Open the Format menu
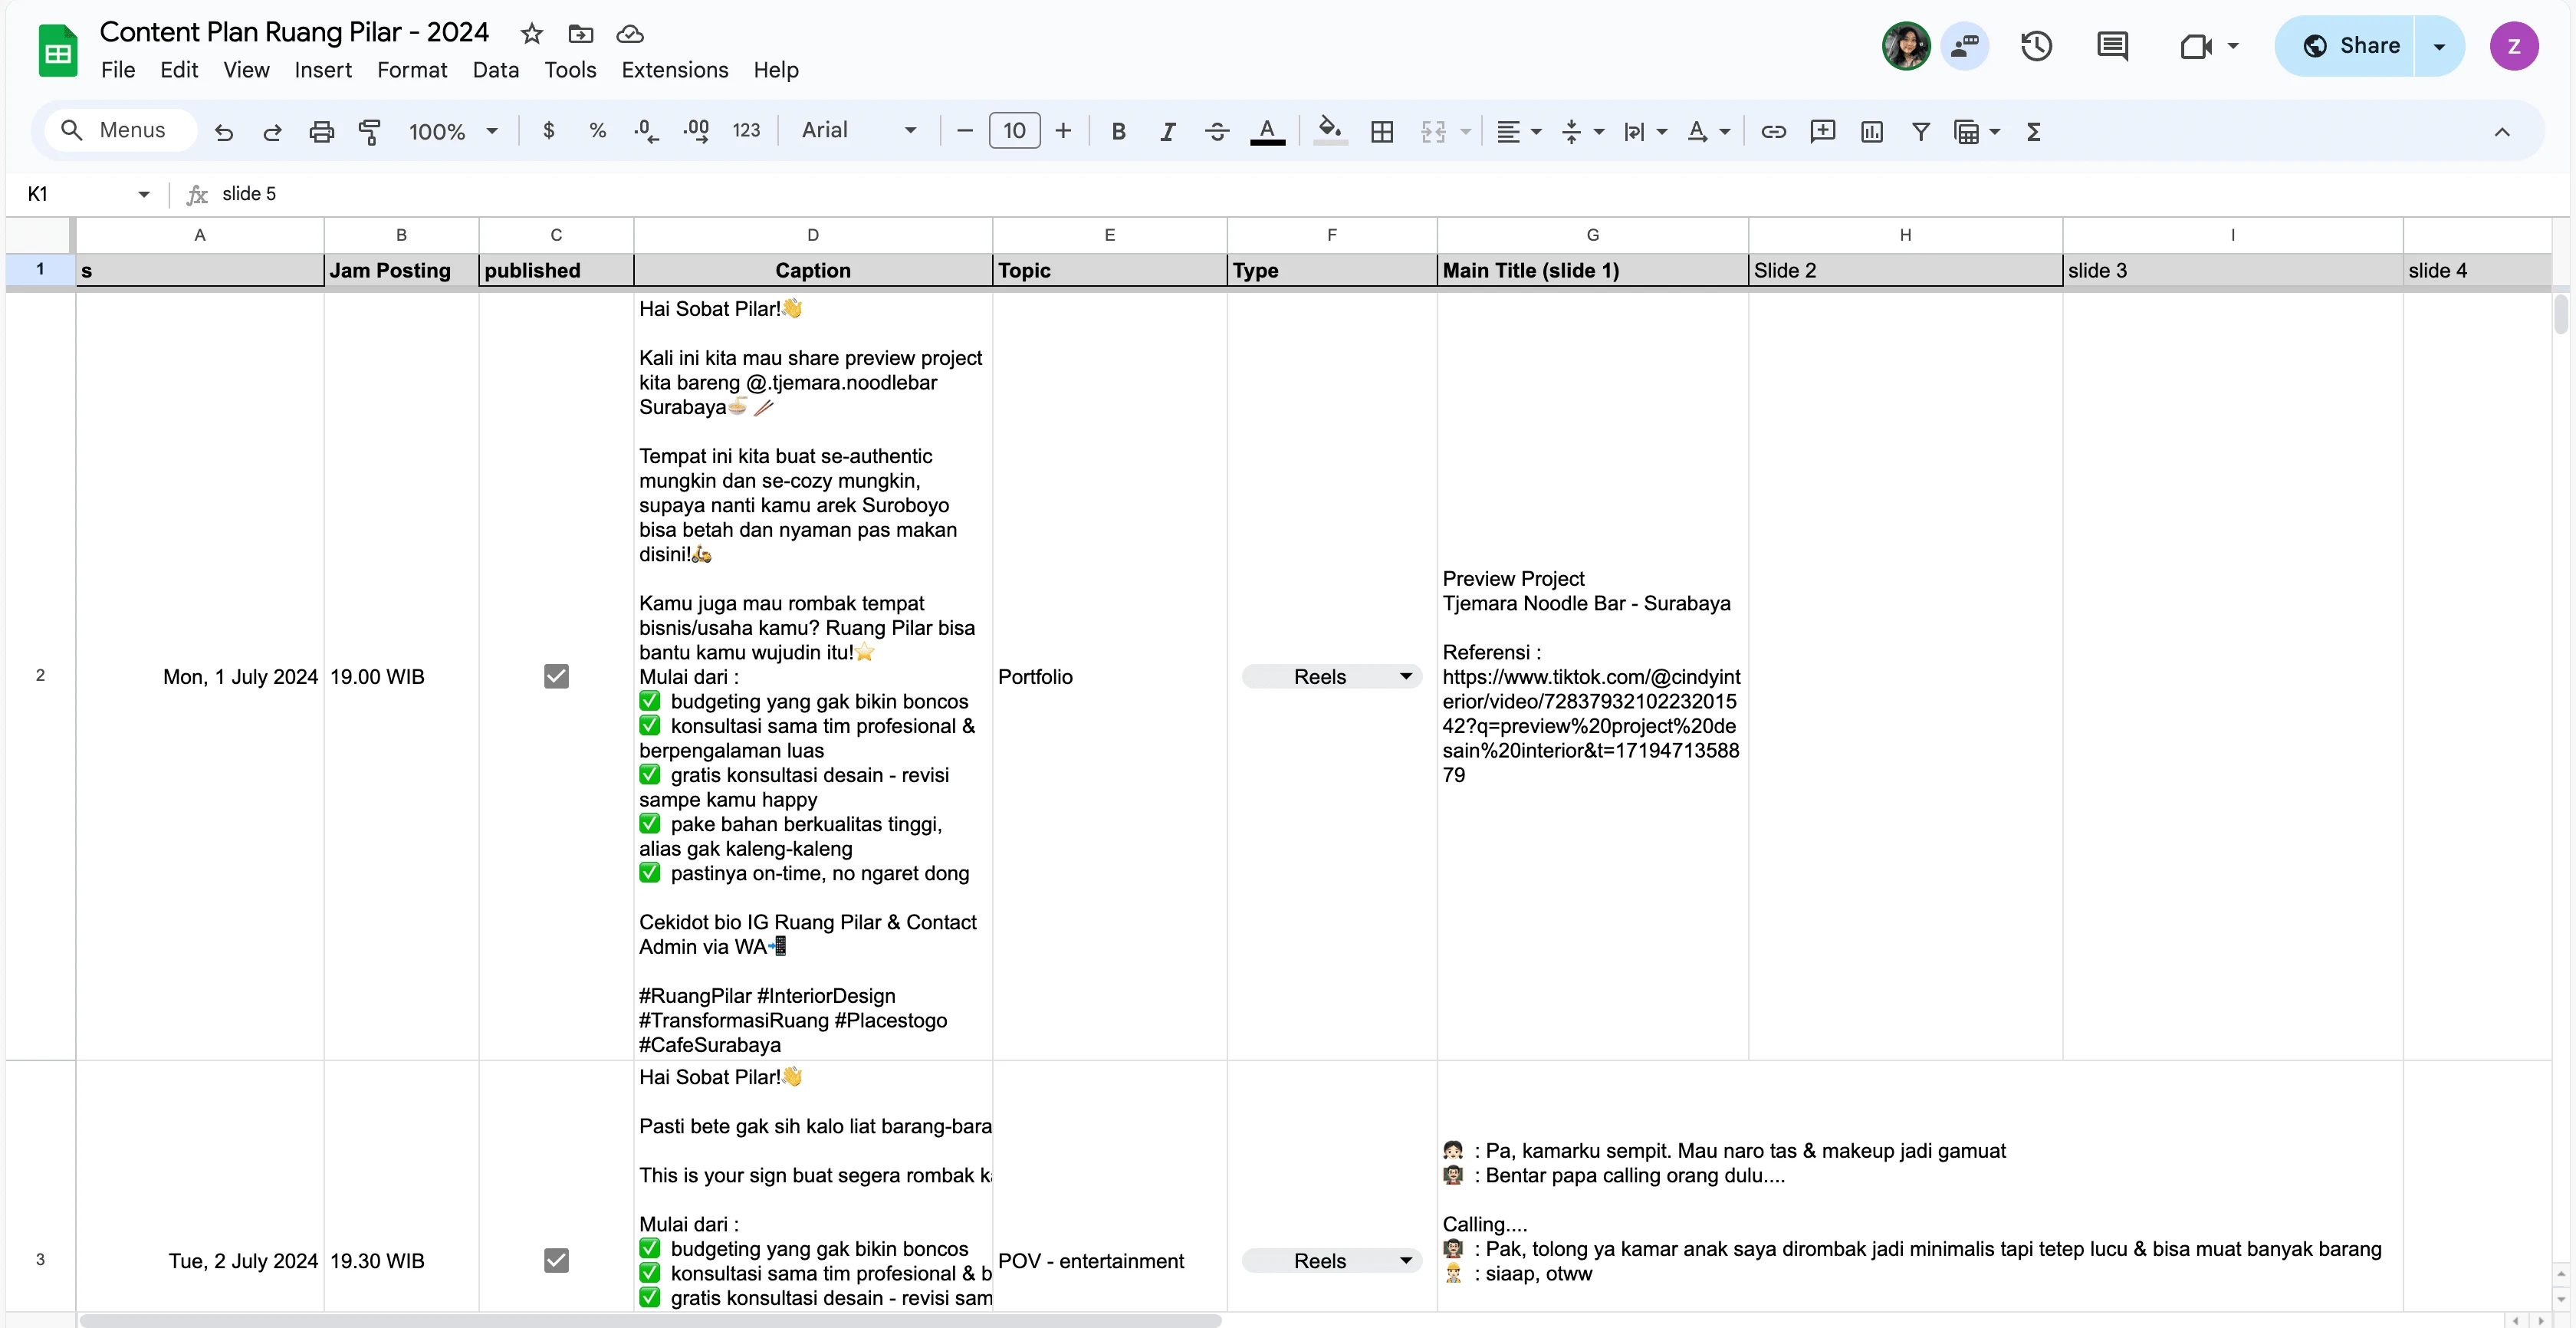 point(412,70)
